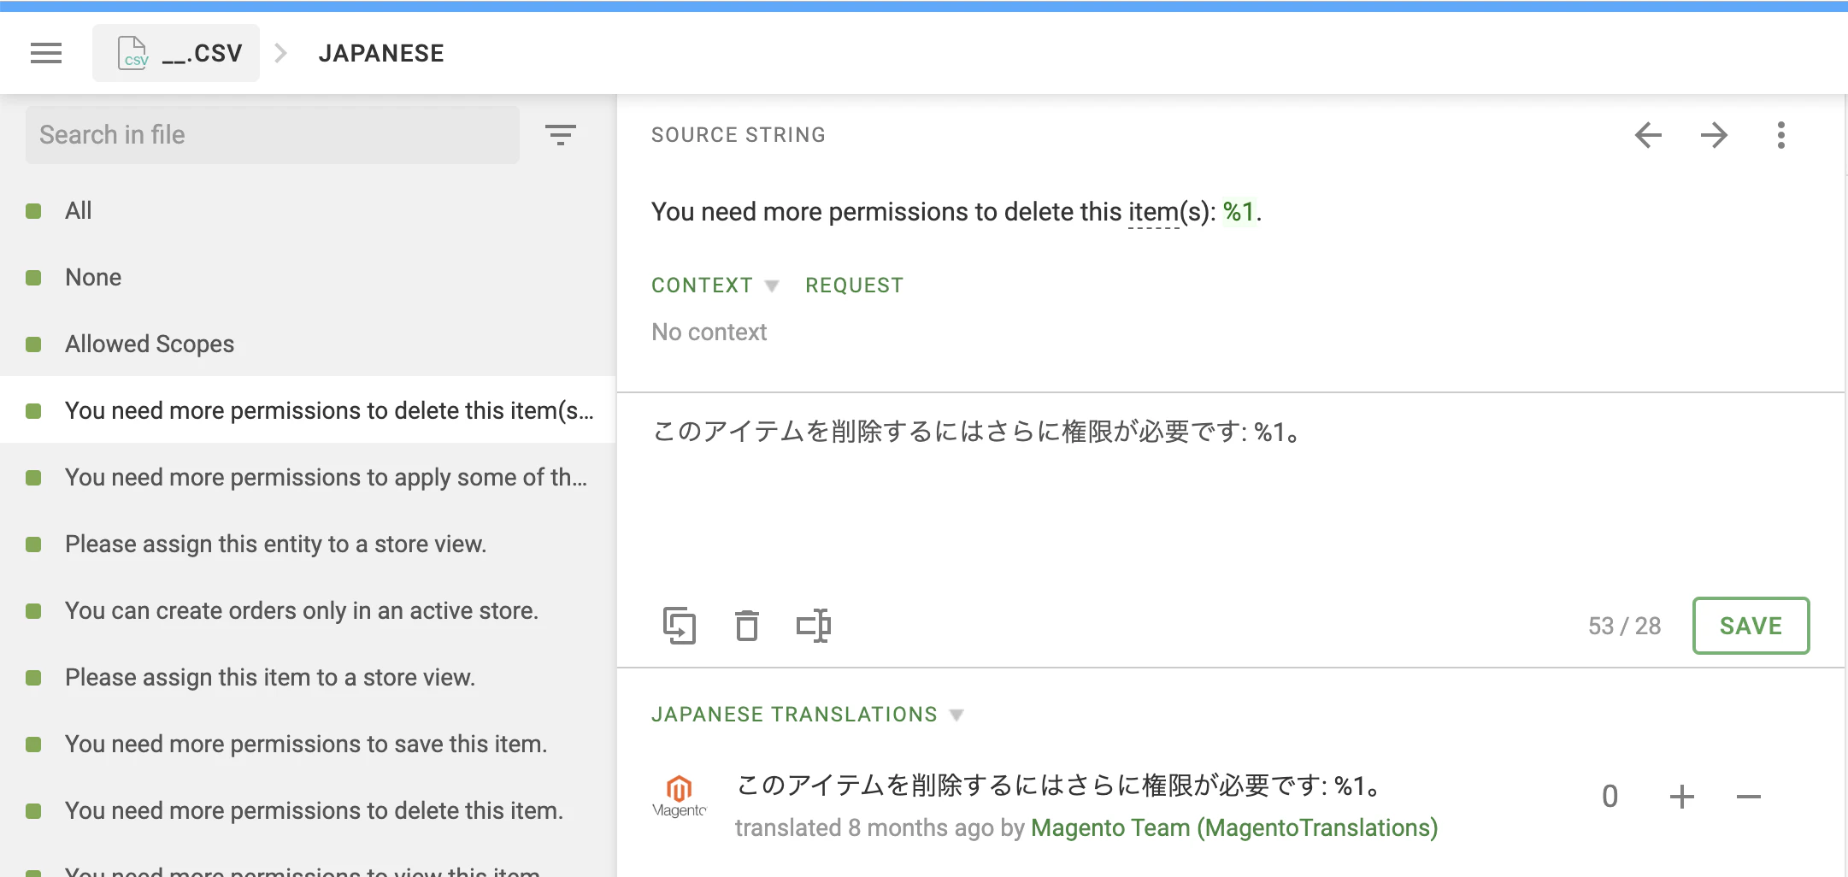
Task: Click the Magento avatar logo
Action: pyautogui.click(x=680, y=796)
